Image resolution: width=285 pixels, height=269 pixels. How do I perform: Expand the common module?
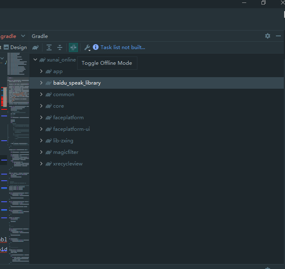(41, 94)
